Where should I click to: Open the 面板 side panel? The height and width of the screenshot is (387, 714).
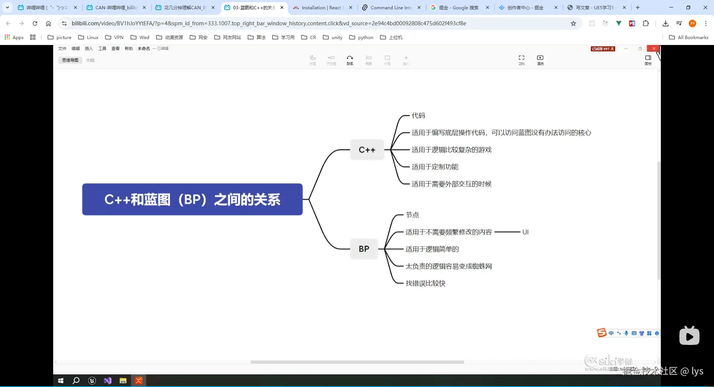(648, 60)
